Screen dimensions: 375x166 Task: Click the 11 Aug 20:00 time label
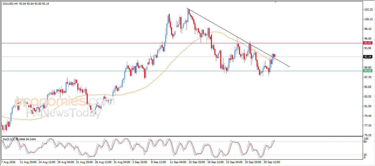28,162
